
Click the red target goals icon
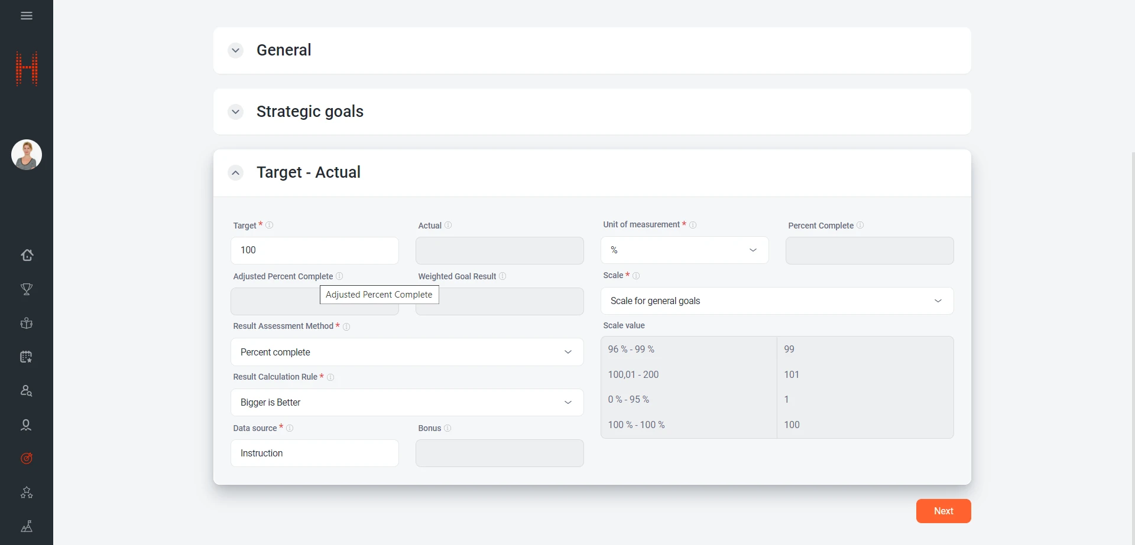[27, 458]
